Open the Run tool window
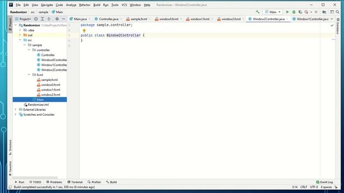 tap(19, 182)
